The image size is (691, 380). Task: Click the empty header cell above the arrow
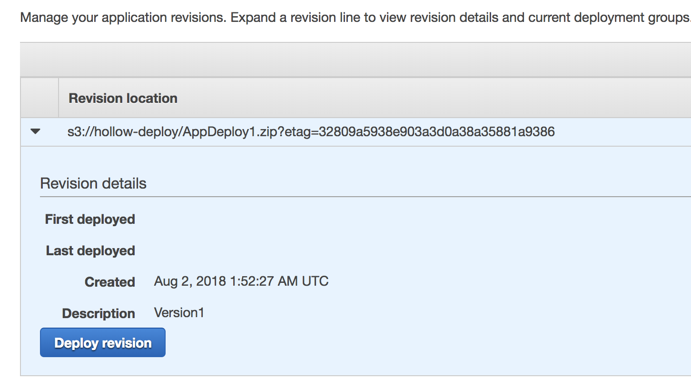pos(39,98)
